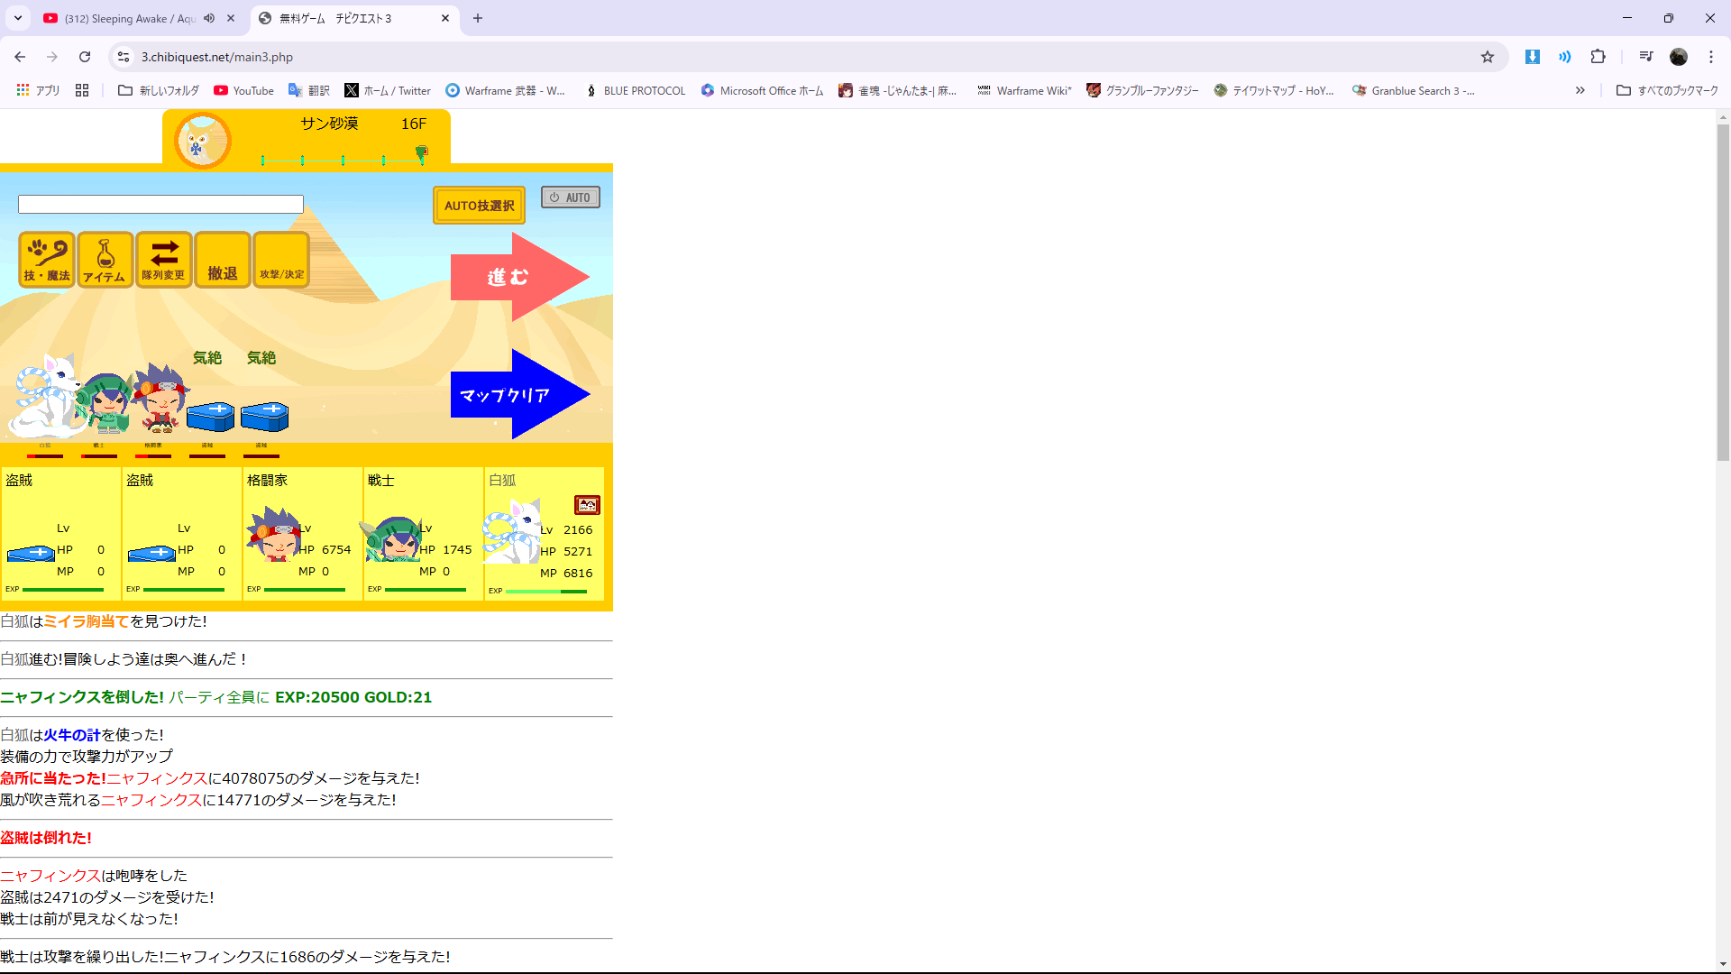The image size is (1731, 974).
Task: Open the tab search dropdown
Action: (18, 18)
